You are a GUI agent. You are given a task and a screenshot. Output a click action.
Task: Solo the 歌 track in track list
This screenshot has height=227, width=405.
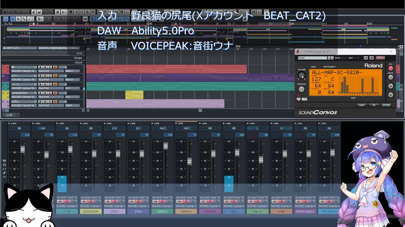[x=50, y=67]
